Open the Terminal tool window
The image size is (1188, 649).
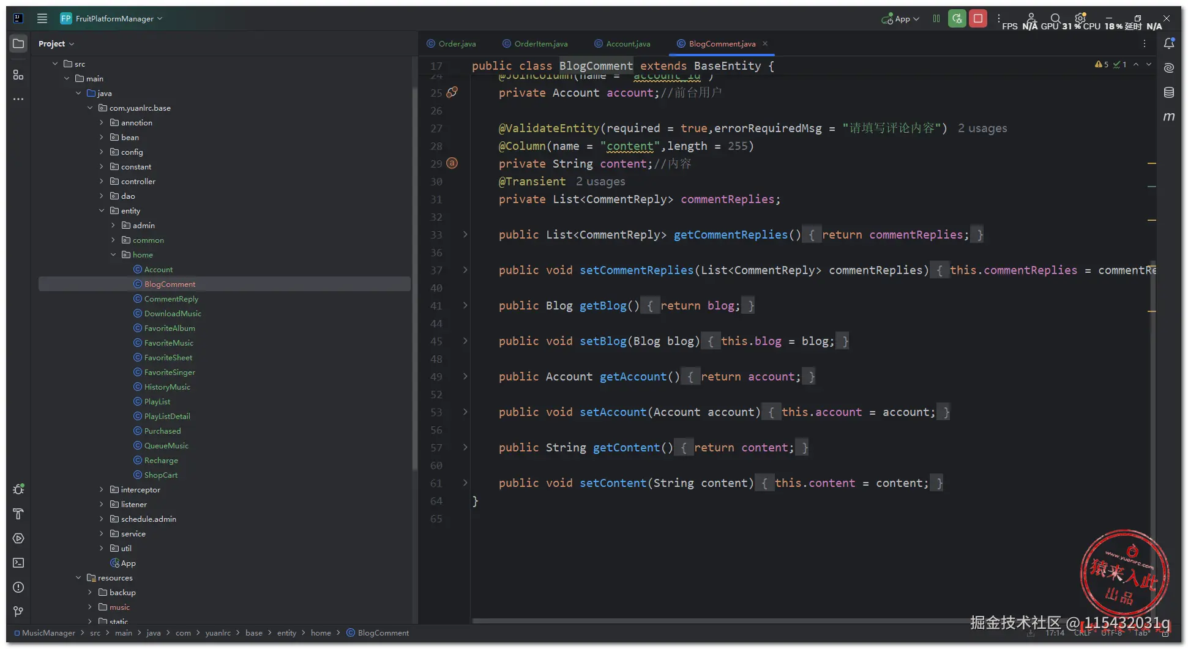[18, 563]
